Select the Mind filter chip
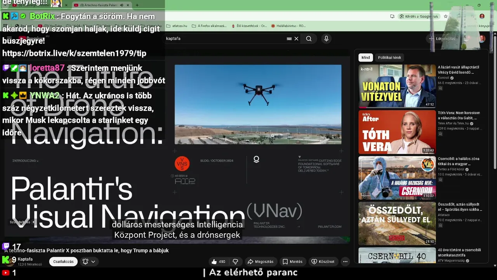Viewport: 497px width, 280px height. point(366,58)
